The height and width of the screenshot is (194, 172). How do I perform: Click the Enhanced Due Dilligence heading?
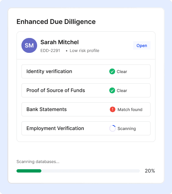56,22
